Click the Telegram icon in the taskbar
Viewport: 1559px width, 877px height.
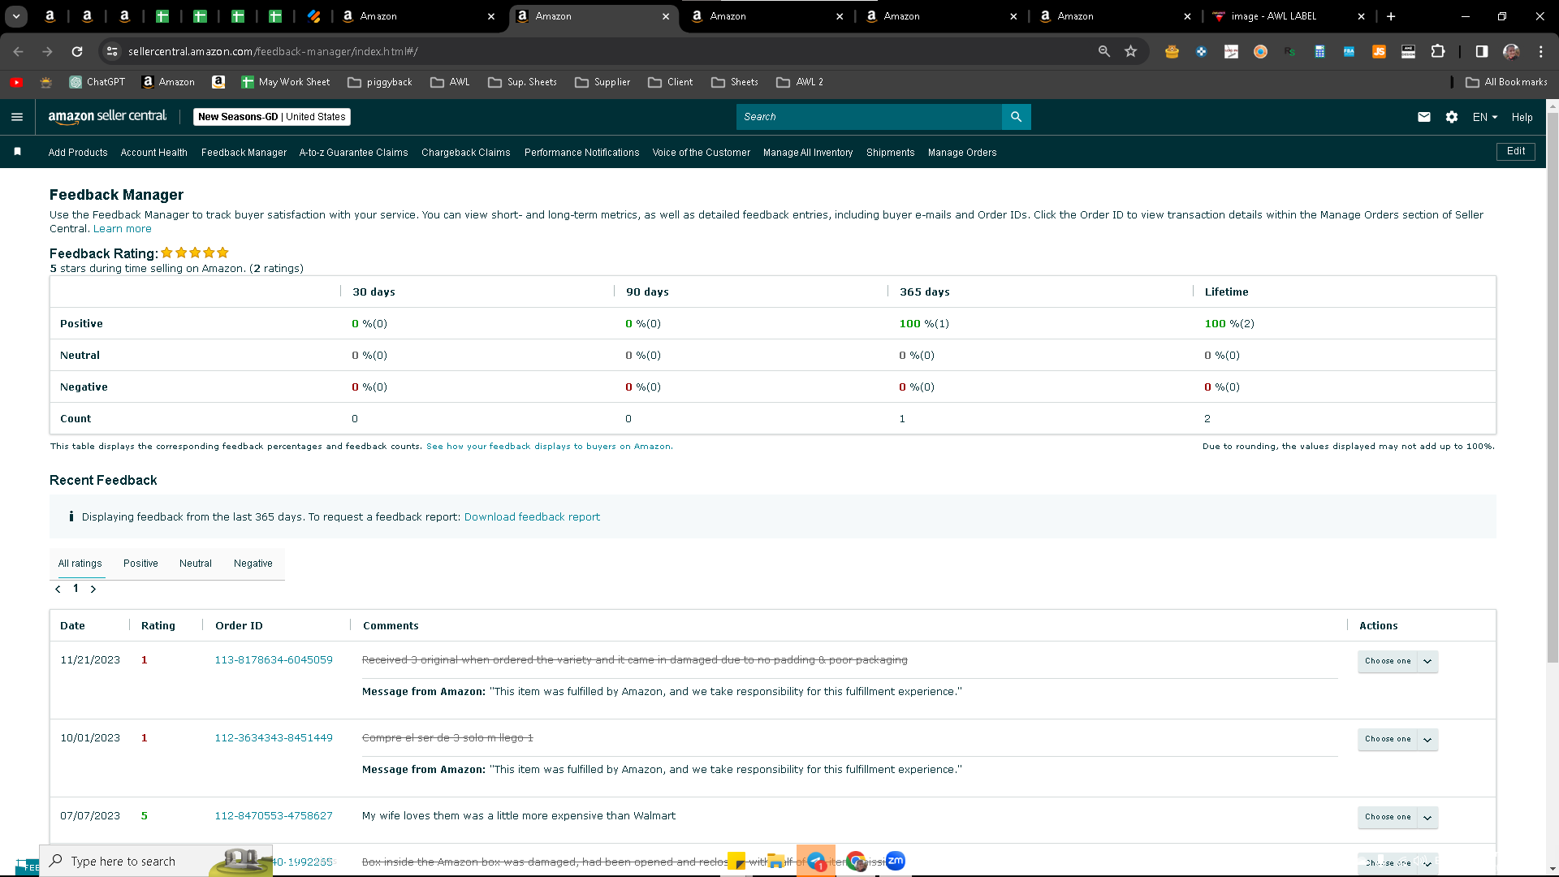pos(816,861)
